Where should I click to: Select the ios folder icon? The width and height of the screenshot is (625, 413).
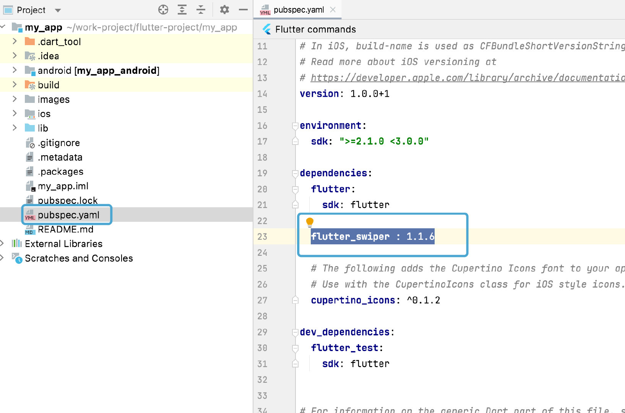[30, 114]
